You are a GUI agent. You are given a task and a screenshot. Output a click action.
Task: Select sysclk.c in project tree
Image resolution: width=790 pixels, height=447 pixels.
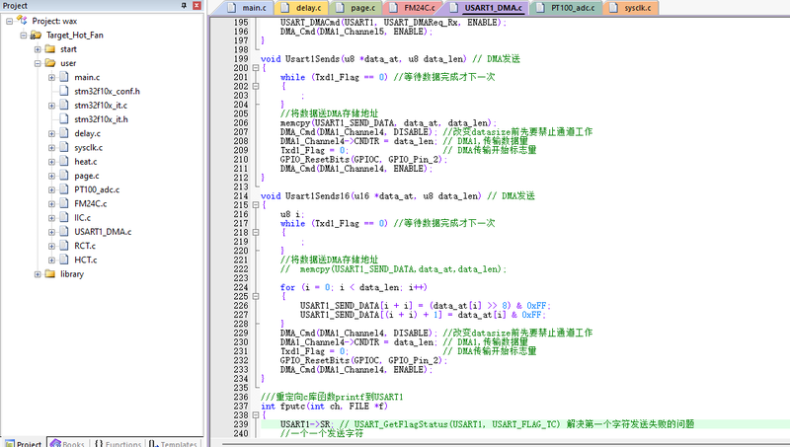[x=89, y=148]
